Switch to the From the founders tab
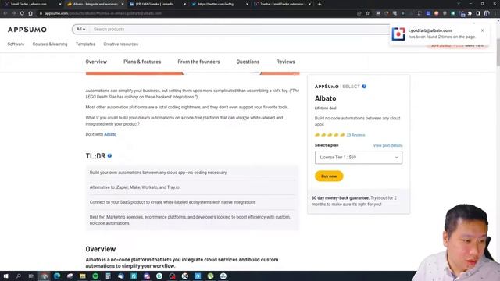The height and width of the screenshot is (281, 500). pyautogui.click(x=198, y=62)
